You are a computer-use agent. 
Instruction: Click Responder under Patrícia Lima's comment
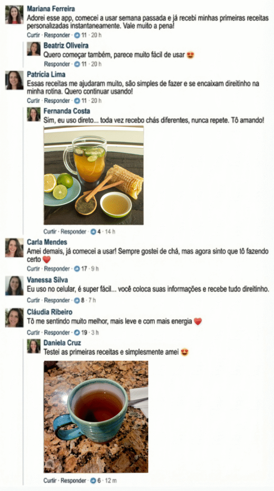tap(57, 101)
